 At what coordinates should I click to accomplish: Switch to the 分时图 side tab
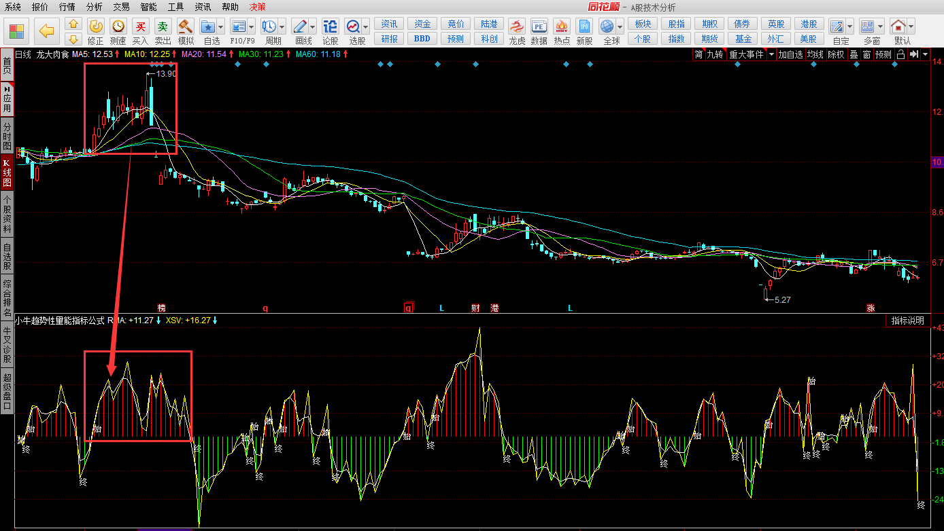coord(7,136)
